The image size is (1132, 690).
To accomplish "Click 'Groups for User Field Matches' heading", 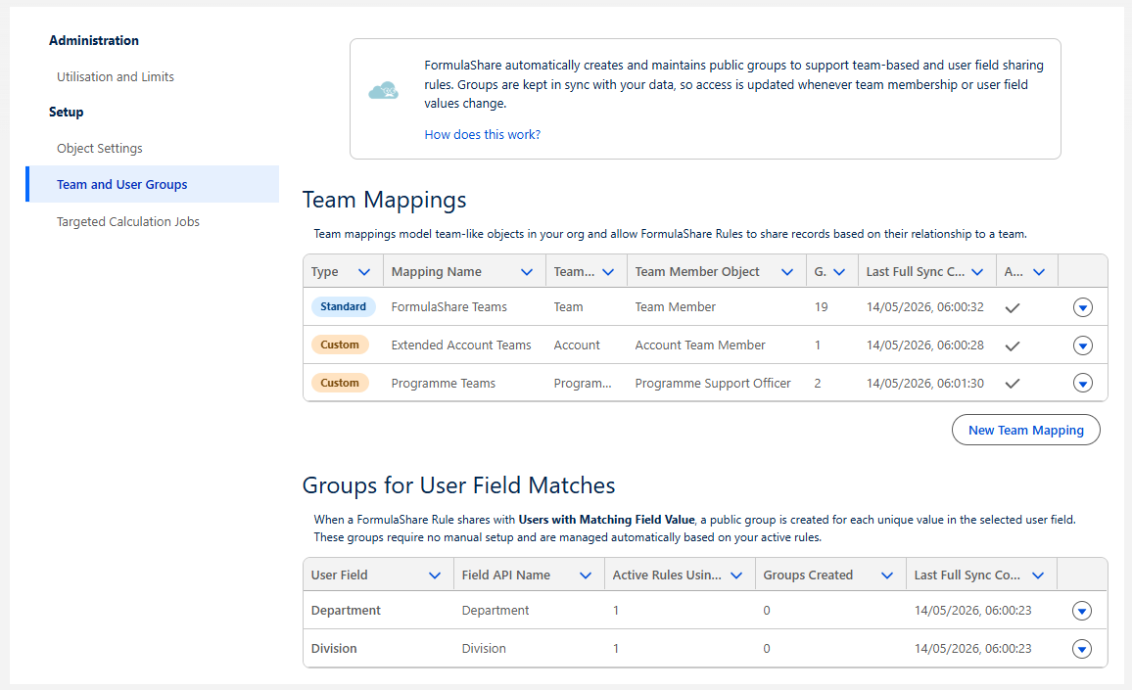I will click(x=458, y=485).
